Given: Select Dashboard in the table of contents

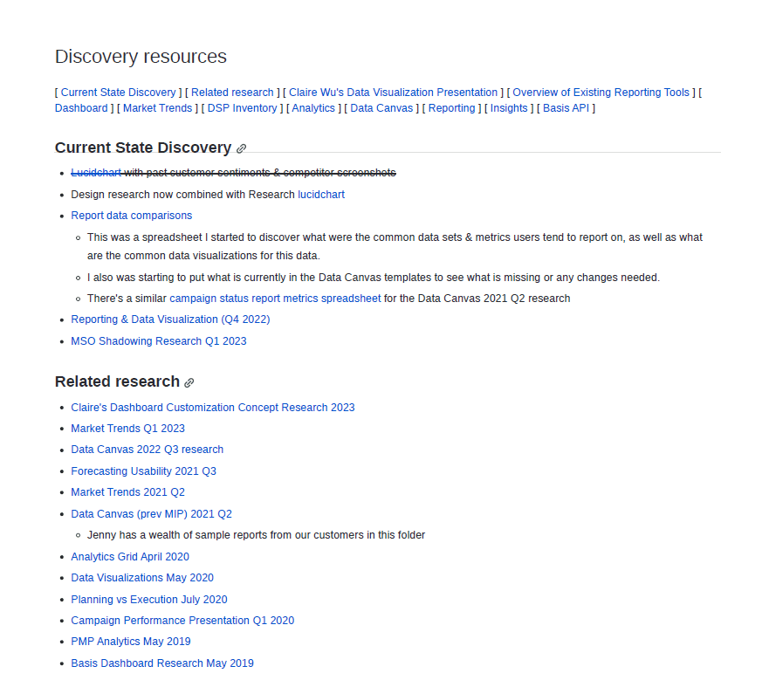Looking at the screenshot, I should point(81,108).
